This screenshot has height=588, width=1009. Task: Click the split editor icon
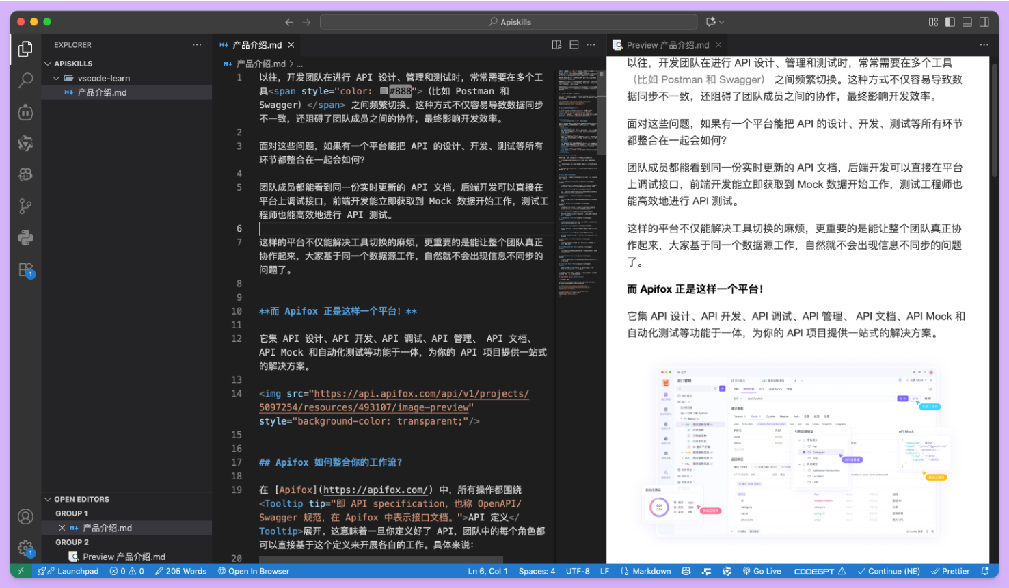click(574, 45)
